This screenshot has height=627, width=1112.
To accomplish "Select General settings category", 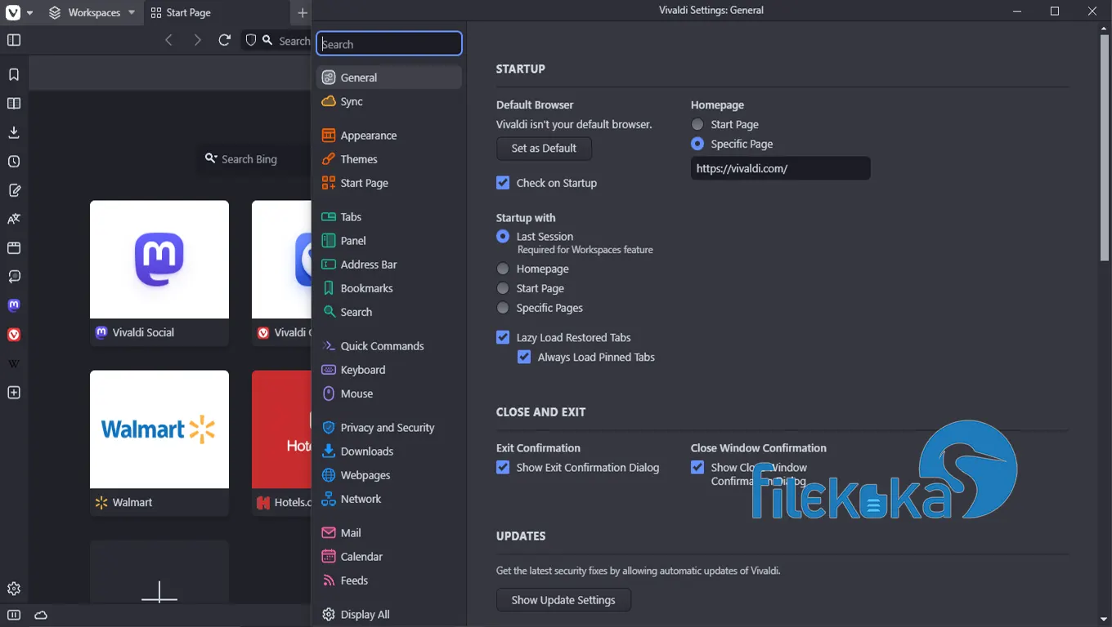I will click(x=389, y=78).
